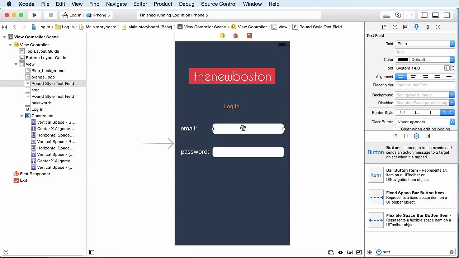Click the First Responder scene dock icon
459x258 pixels.
(236, 36)
